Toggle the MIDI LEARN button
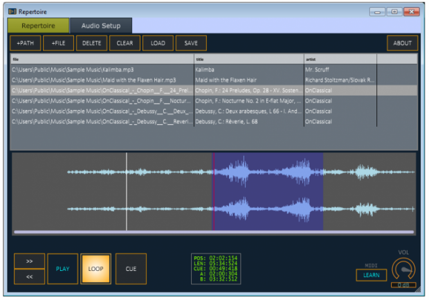The height and width of the screenshot is (300, 429). (x=371, y=275)
